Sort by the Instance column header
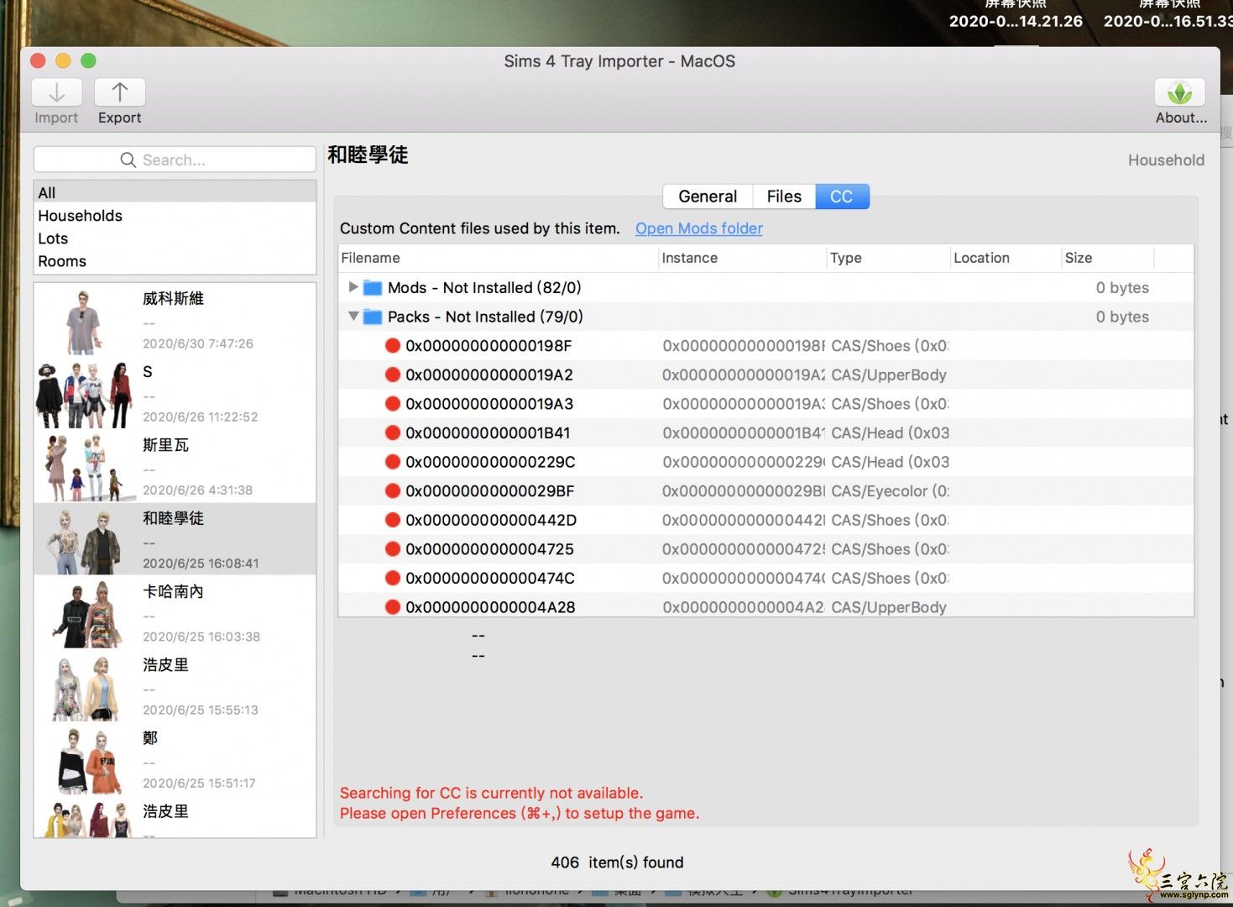1233x907 pixels. (x=743, y=258)
